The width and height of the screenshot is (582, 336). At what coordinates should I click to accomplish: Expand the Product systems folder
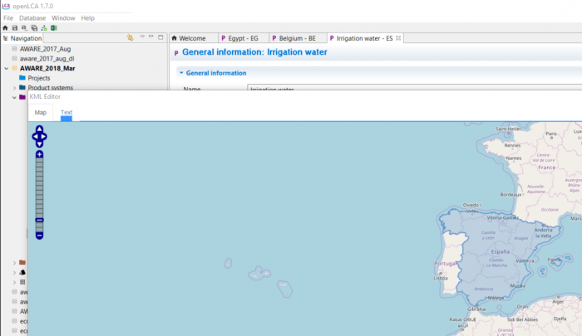[x=14, y=88]
